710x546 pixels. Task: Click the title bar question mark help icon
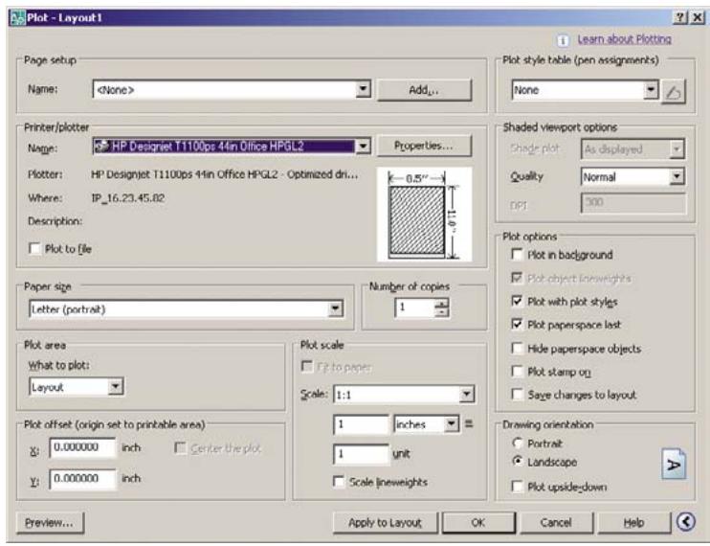[679, 17]
